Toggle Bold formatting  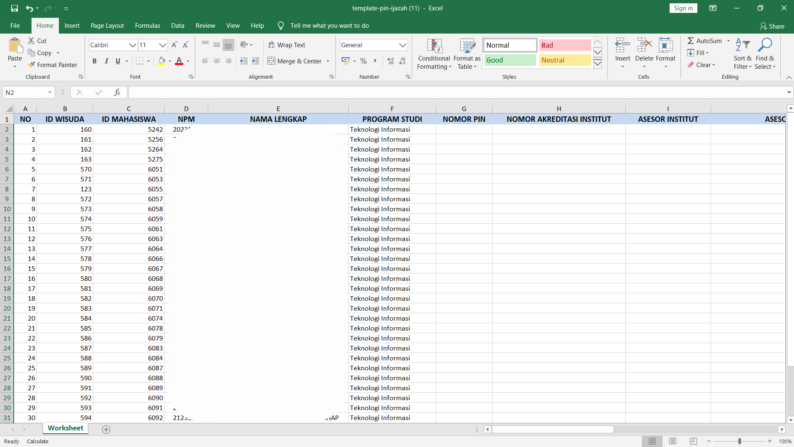pos(95,61)
